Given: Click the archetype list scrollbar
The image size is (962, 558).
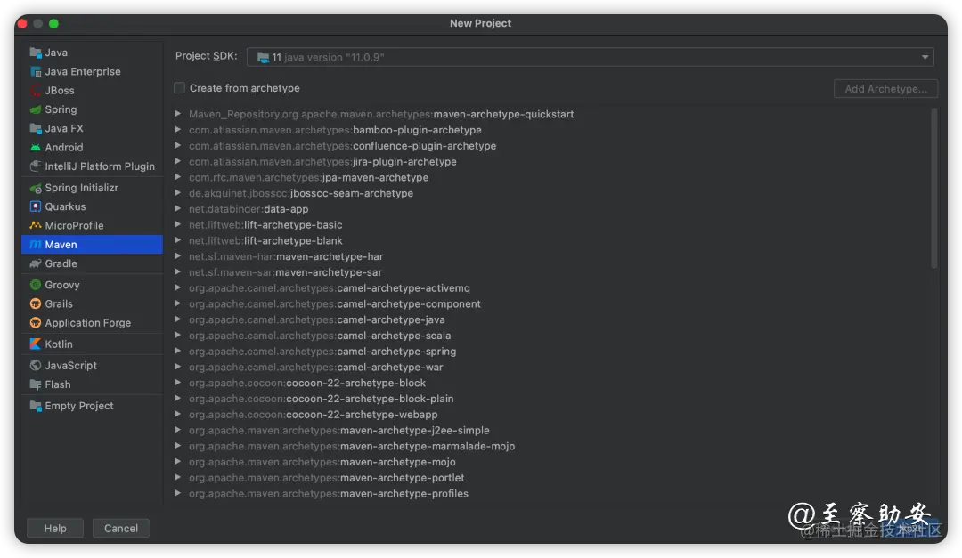Looking at the screenshot, I should click(933, 189).
